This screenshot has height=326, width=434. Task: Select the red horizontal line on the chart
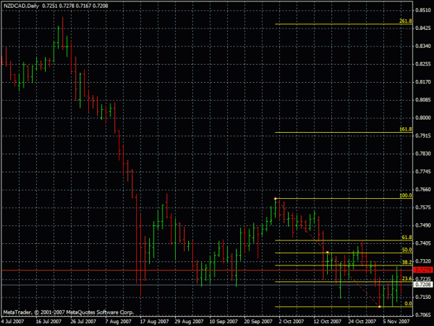(207, 270)
